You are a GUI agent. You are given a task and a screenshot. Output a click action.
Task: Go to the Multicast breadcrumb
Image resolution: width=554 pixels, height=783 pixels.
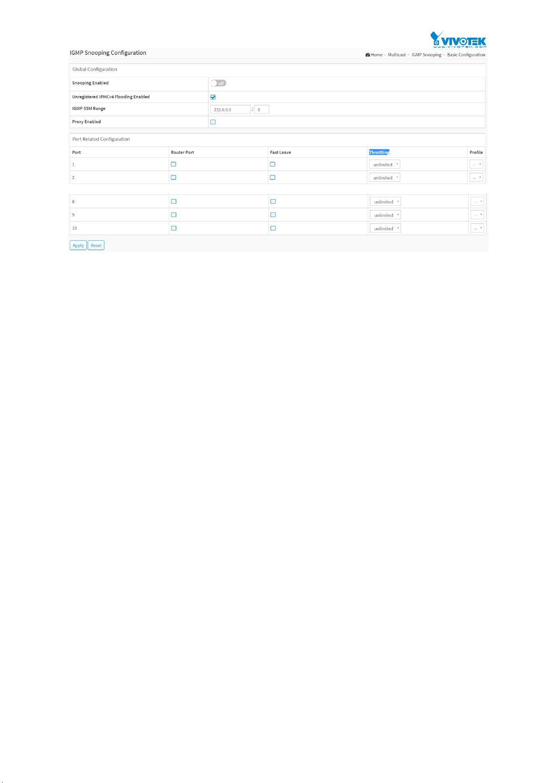[397, 55]
